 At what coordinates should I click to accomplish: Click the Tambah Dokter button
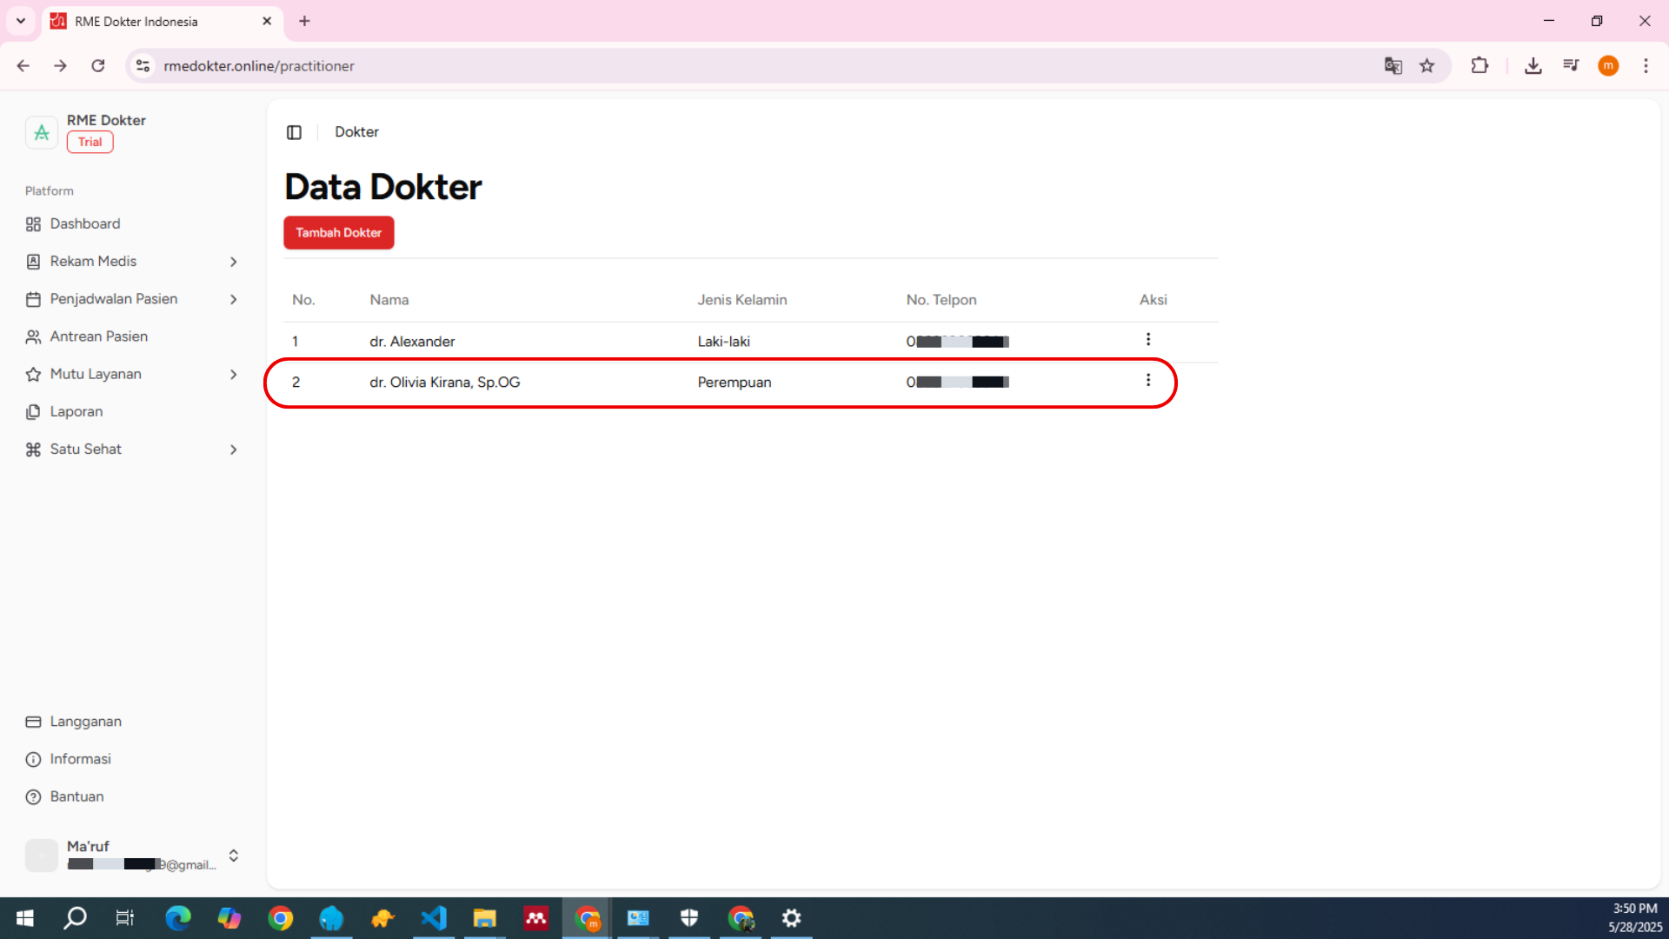[338, 233]
